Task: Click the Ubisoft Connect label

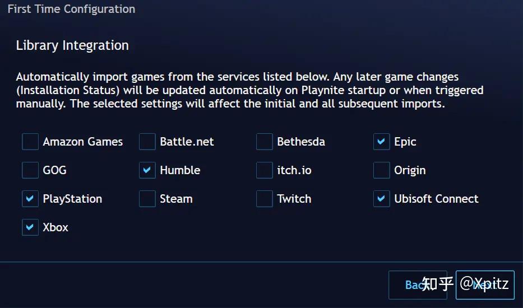Action: [436, 199]
